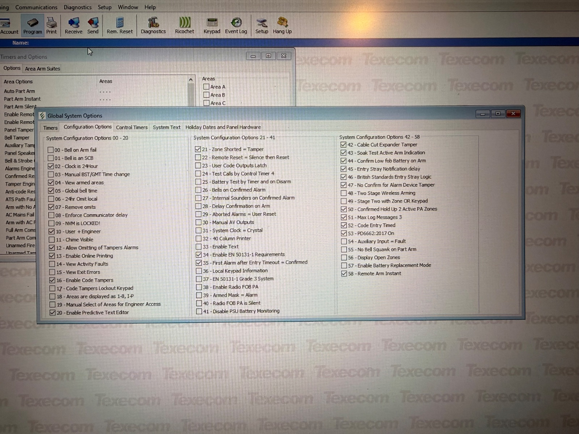Click the Program toolbar icon
This screenshot has width=579, height=434.
tap(33, 25)
